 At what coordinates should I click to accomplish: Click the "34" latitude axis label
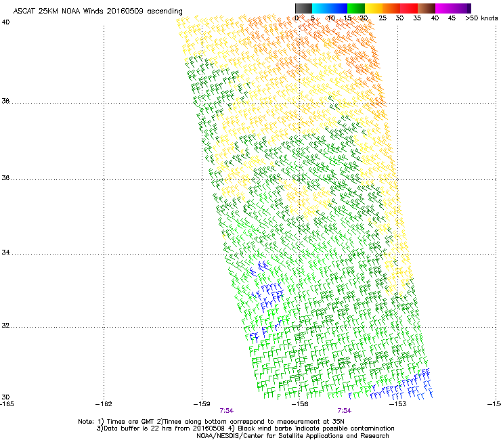[5, 252]
